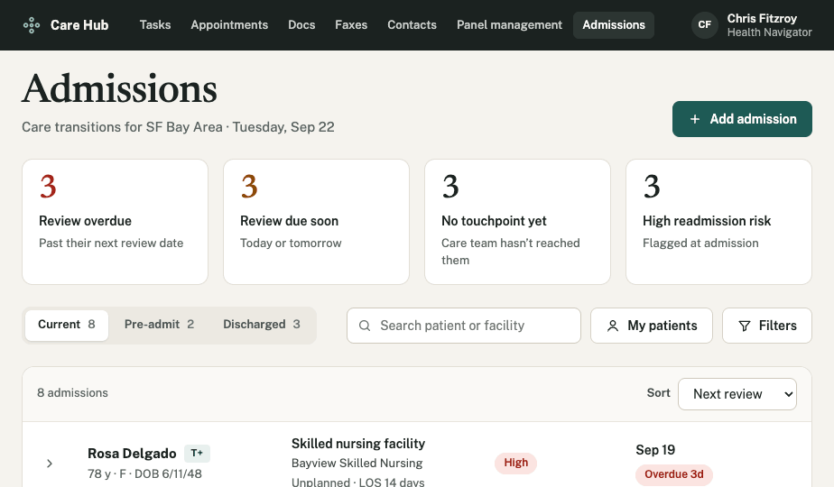This screenshot has width=834, height=487.
Task: Switch to the Current tab
Action: (67, 325)
